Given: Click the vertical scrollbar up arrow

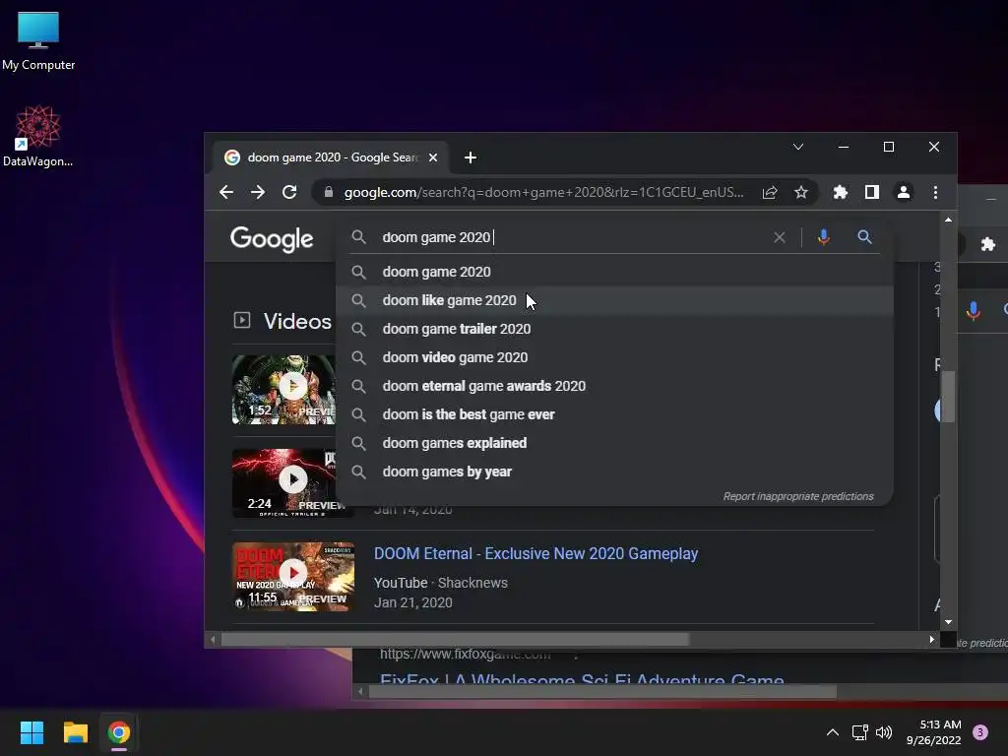Looking at the screenshot, I should [948, 220].
